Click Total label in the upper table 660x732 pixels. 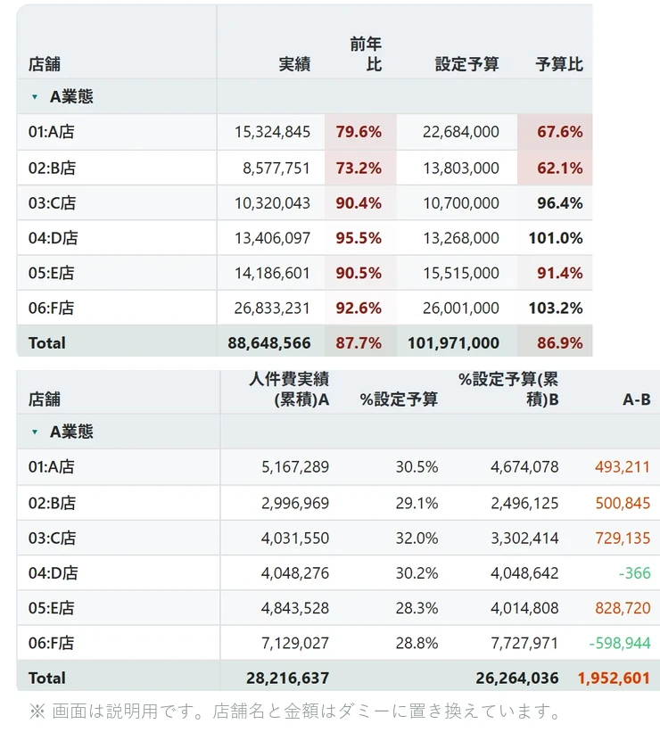coord(46,343)
